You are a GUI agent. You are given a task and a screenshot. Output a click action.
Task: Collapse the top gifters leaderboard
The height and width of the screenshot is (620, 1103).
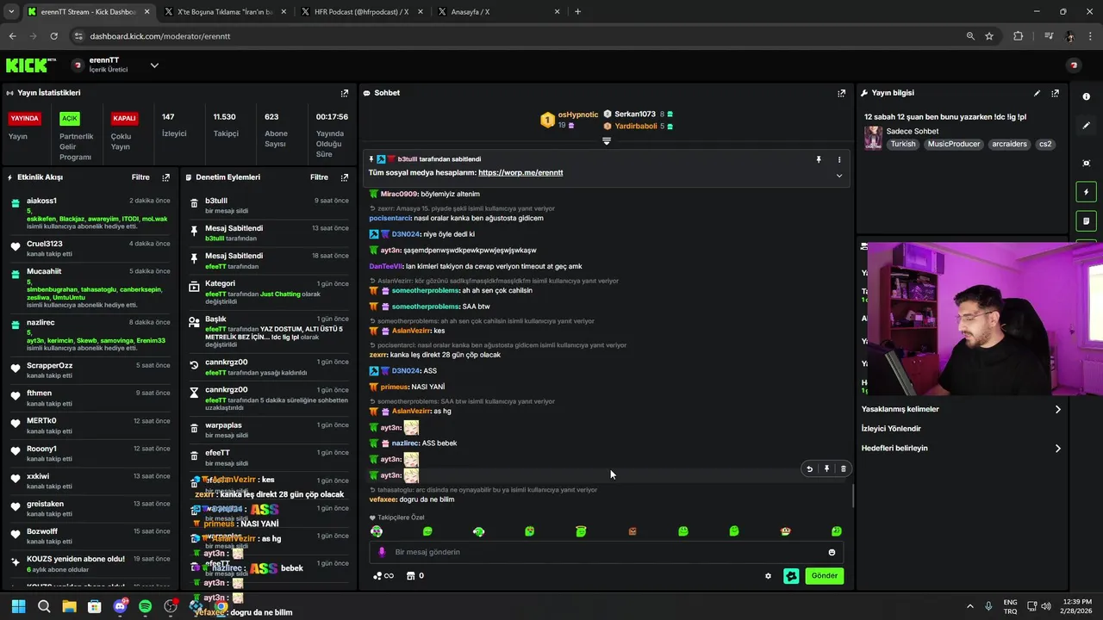[x=607, y=141]
